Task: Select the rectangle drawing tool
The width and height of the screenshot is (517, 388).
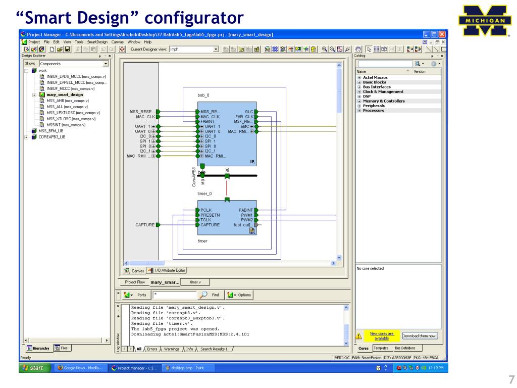Action: coord(444,49)
